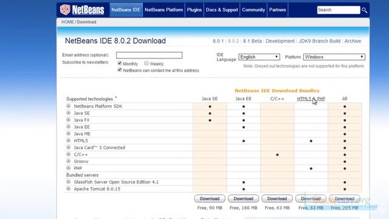Click 'GlassFish Server Open Source Edition 4.1' text
The height and width of the screenshot is (219, 389).
pyautogui.click(x=116, y=182)
